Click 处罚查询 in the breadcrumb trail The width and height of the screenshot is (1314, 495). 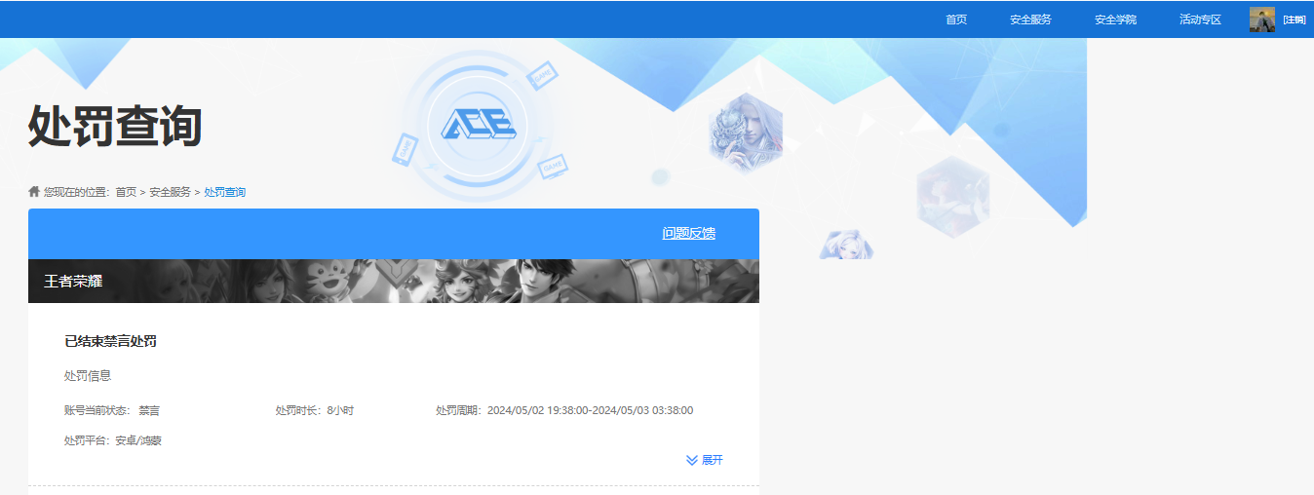click(x=225, y=192)
